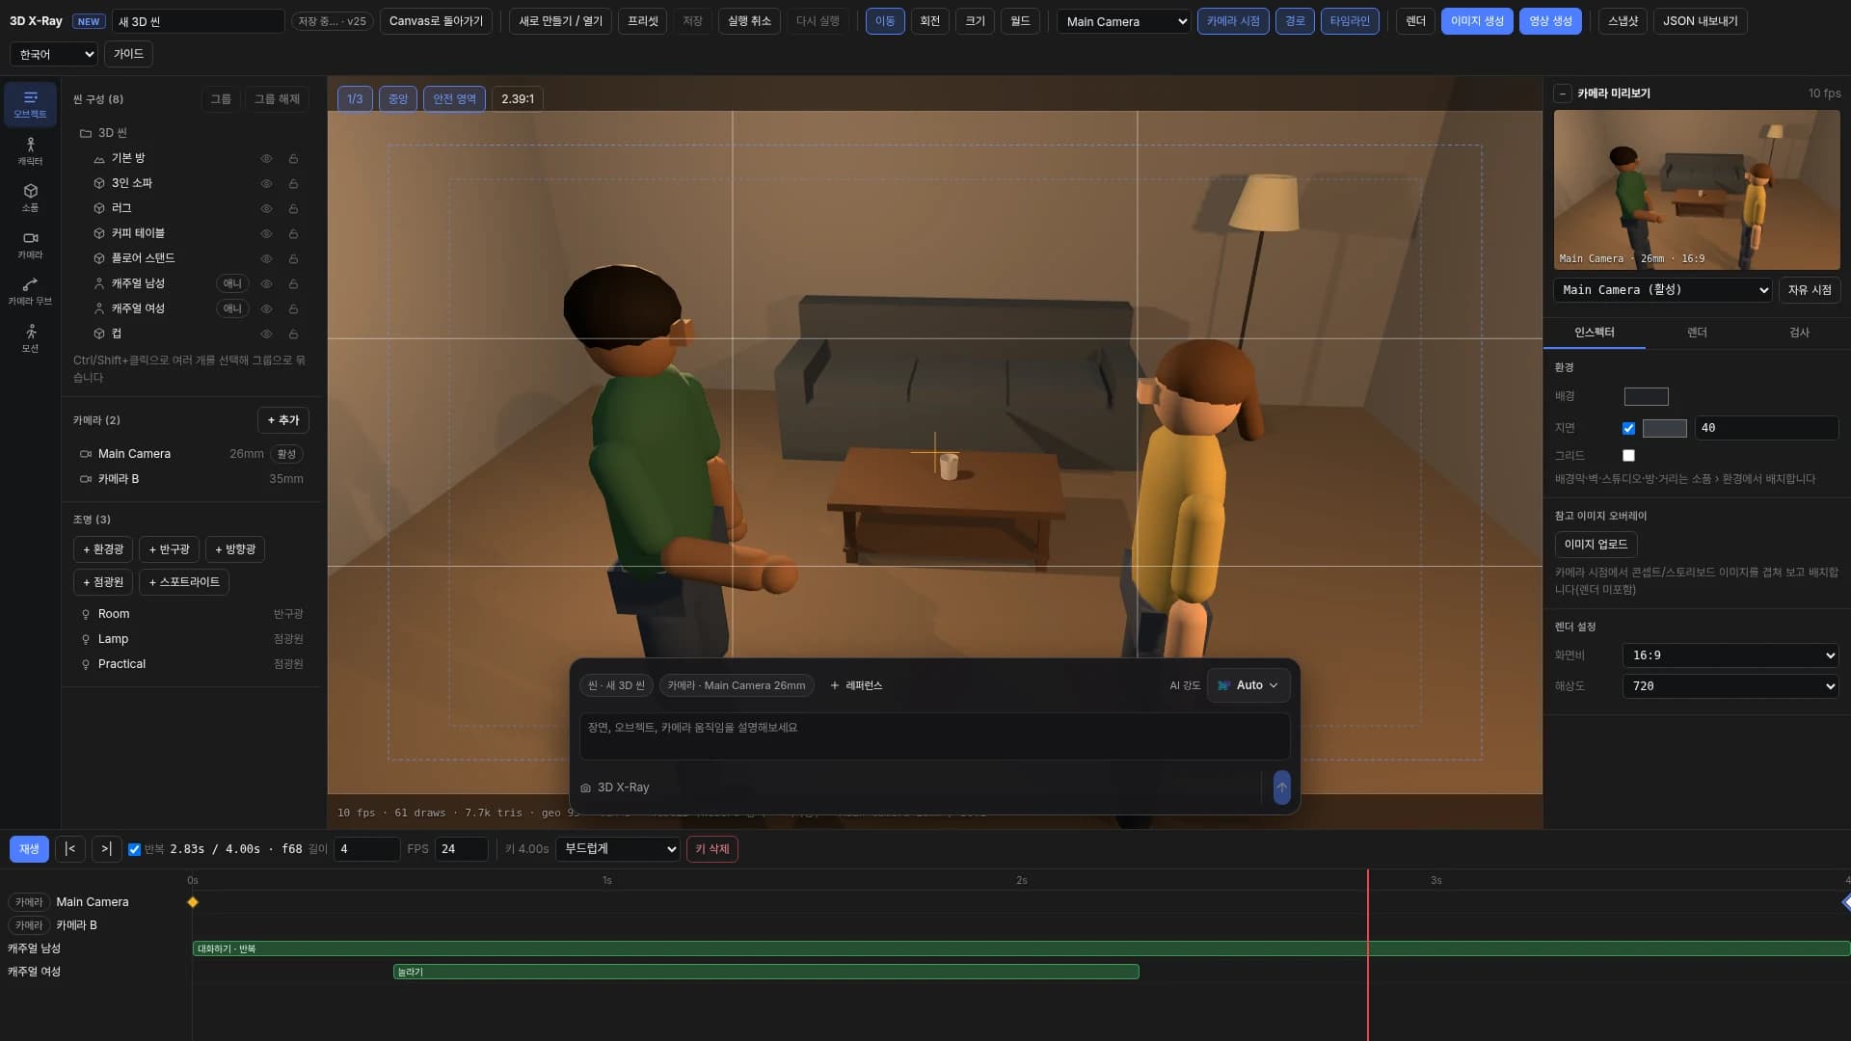The image size is (1851, 1041).
Task: Click the 이미지 생성 button
Action: tap(1477, 21)
